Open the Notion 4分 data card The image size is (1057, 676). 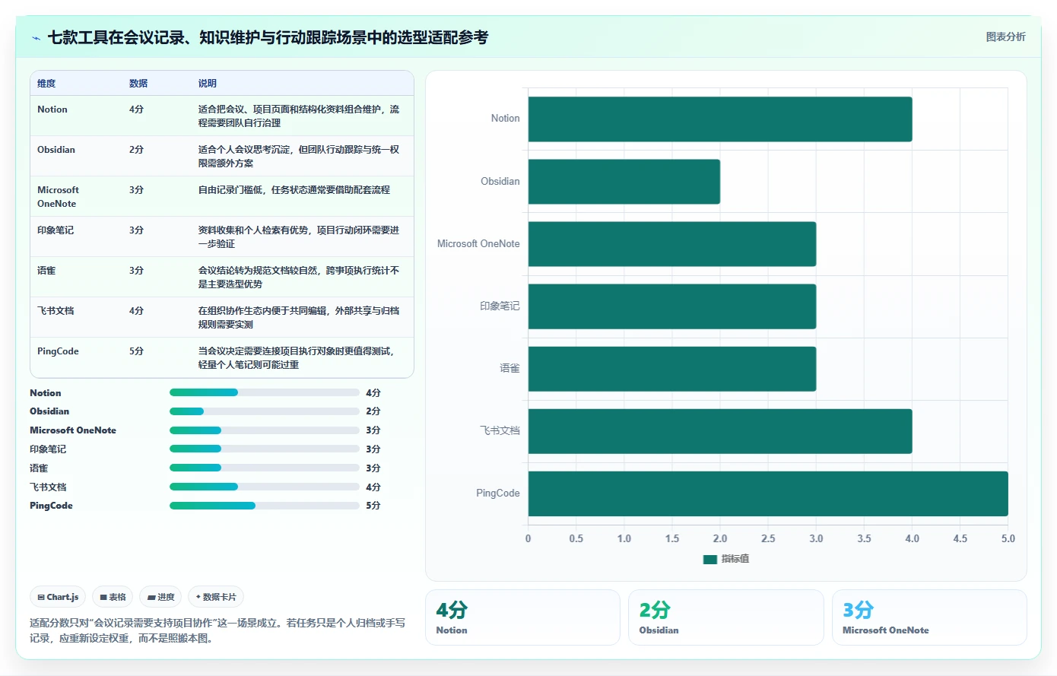point(522,617)
